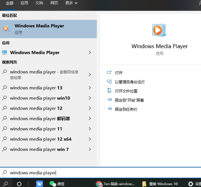Switch to the 应用 tab
The width and height of the screenshot is (201, 187).
click(x=24, y=3)
